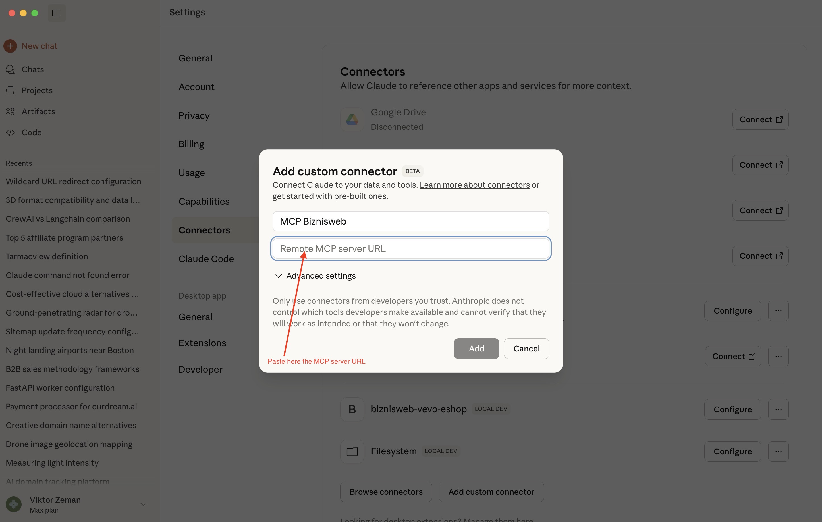Click the Artifacts icon in sidebar
Image resolution: width=822 pixels, height=522 pixels.
(x=10, y=111)
